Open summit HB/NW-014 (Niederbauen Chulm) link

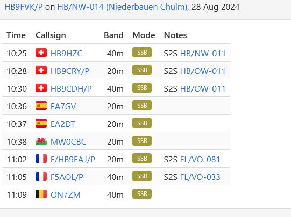(x=122, y=7)
